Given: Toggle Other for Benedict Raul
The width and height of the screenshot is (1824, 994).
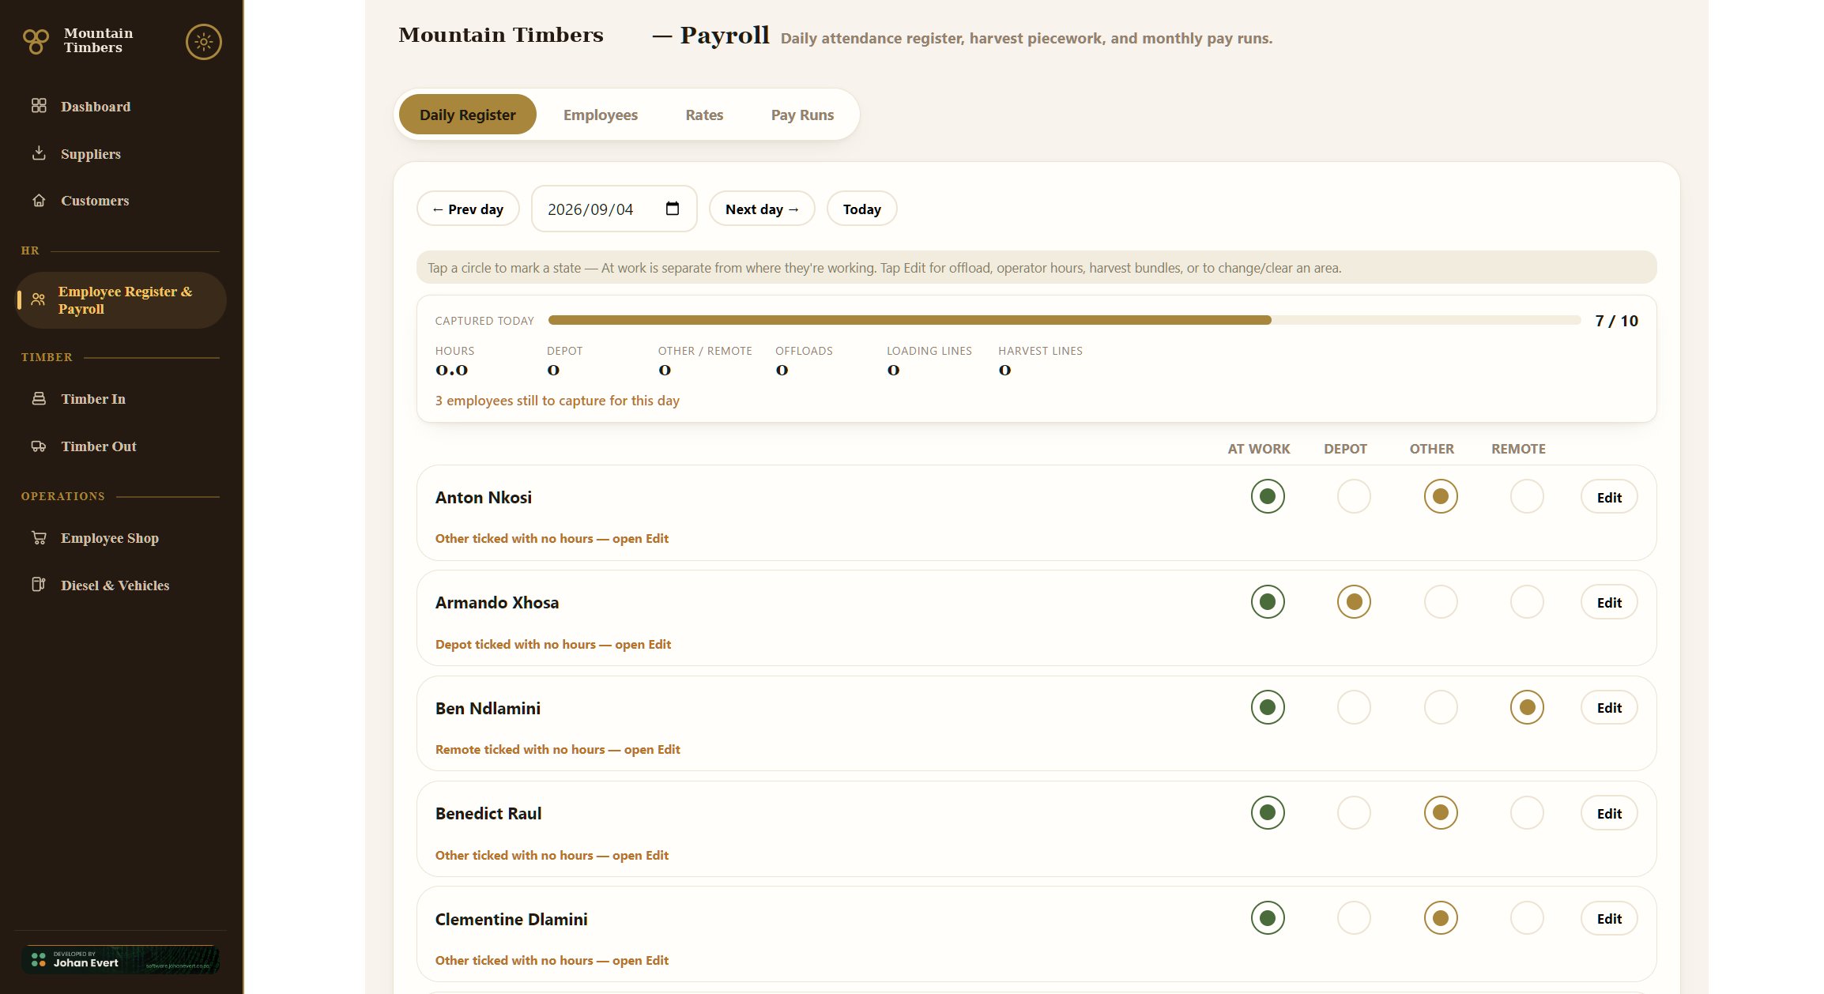Looking at the screenshot, I should pos(1441,812).
